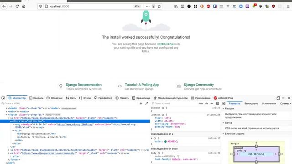Reload the localhost page
Viewport: 292px width, 164px height.
(x=17, y=6)
